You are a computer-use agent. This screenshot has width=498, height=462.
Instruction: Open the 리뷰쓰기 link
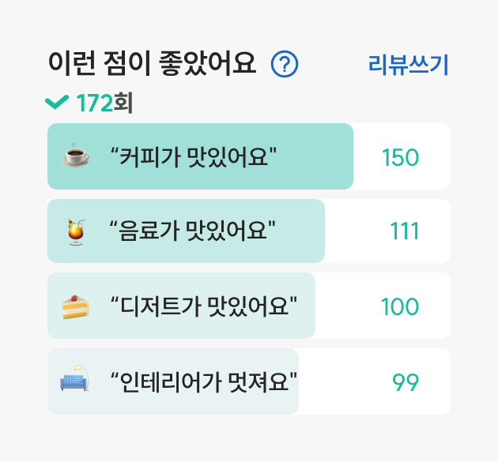(408, 65)
